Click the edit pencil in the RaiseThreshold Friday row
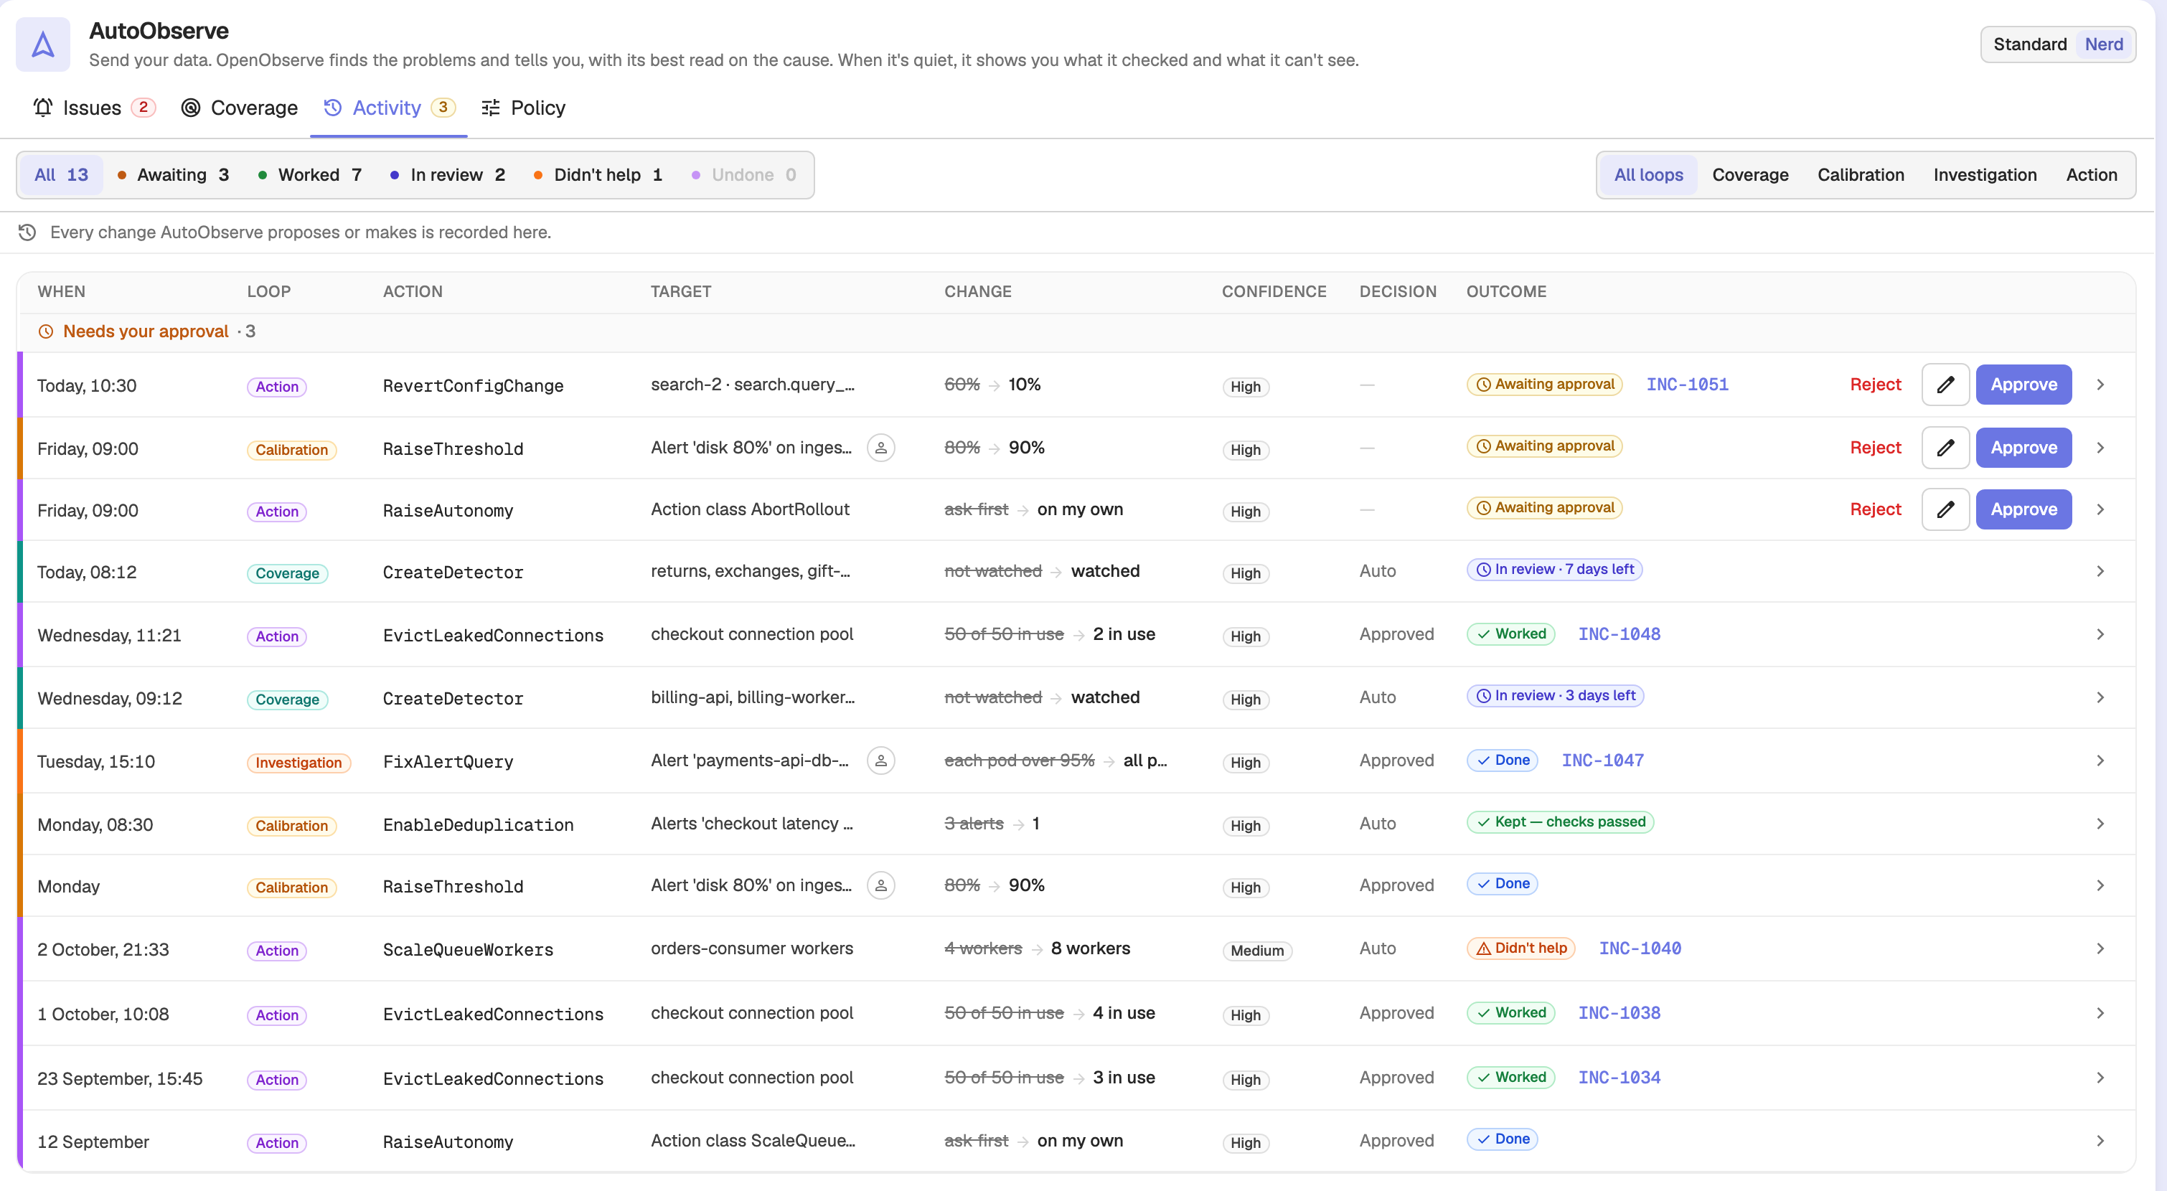Image resolution: width=2167 pixels, height=1191 pixels. coord(1945,448)
